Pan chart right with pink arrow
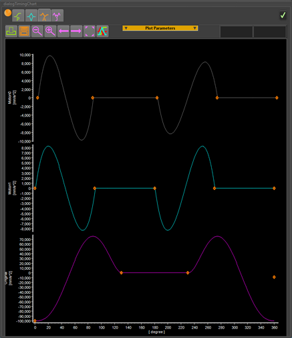The width and height of the screenshot is (292, 338). coord(76,31)
